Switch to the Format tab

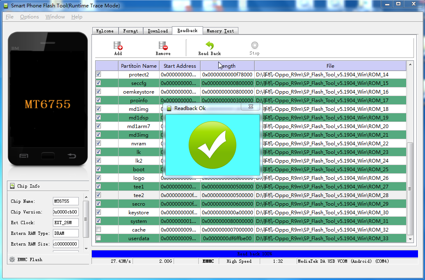130,31
